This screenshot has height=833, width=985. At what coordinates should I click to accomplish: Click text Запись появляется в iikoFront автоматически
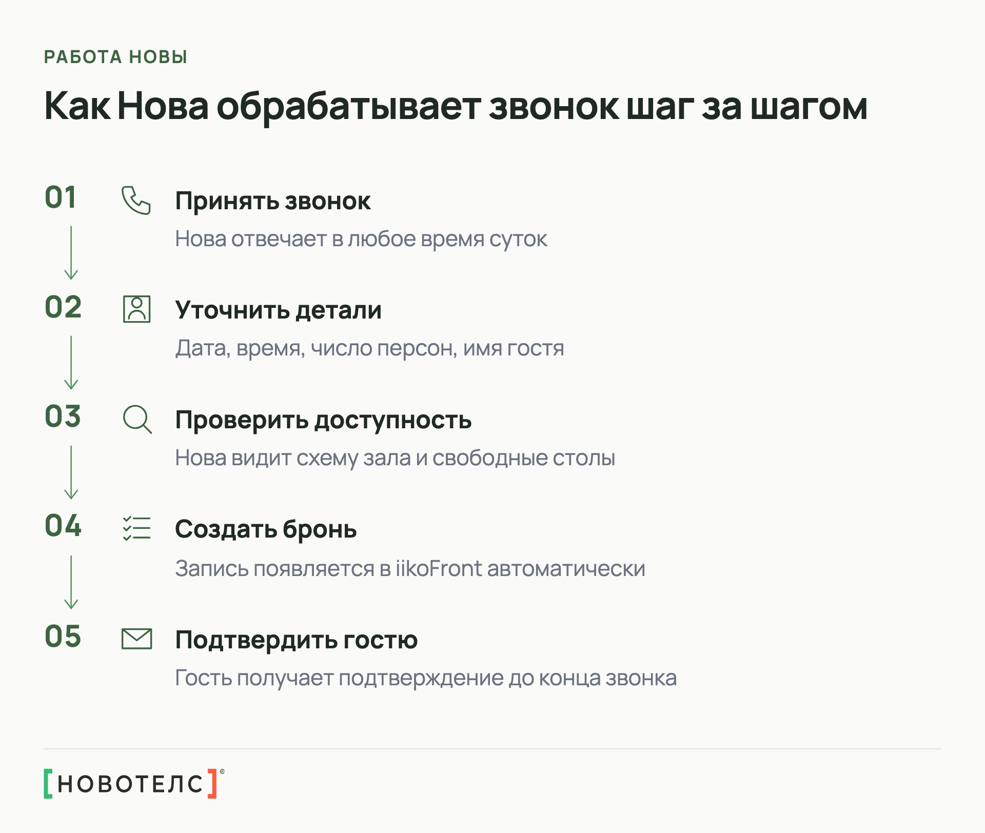coord(410,568)
